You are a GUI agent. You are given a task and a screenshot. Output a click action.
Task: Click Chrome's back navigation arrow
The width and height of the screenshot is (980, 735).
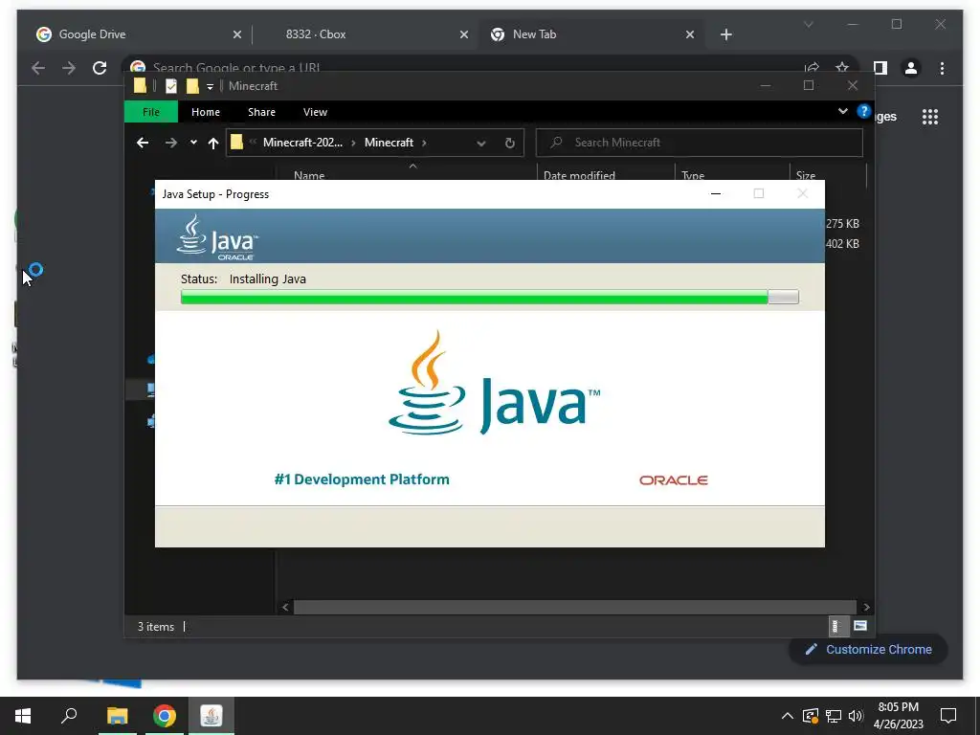[x=38, y=68]
